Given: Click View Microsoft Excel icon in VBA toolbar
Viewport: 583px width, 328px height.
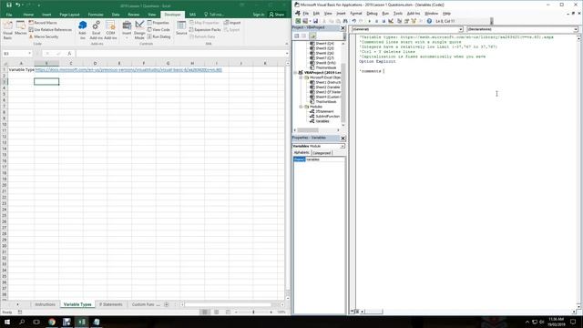Looking at the screenshot, I should click(298, 21).
